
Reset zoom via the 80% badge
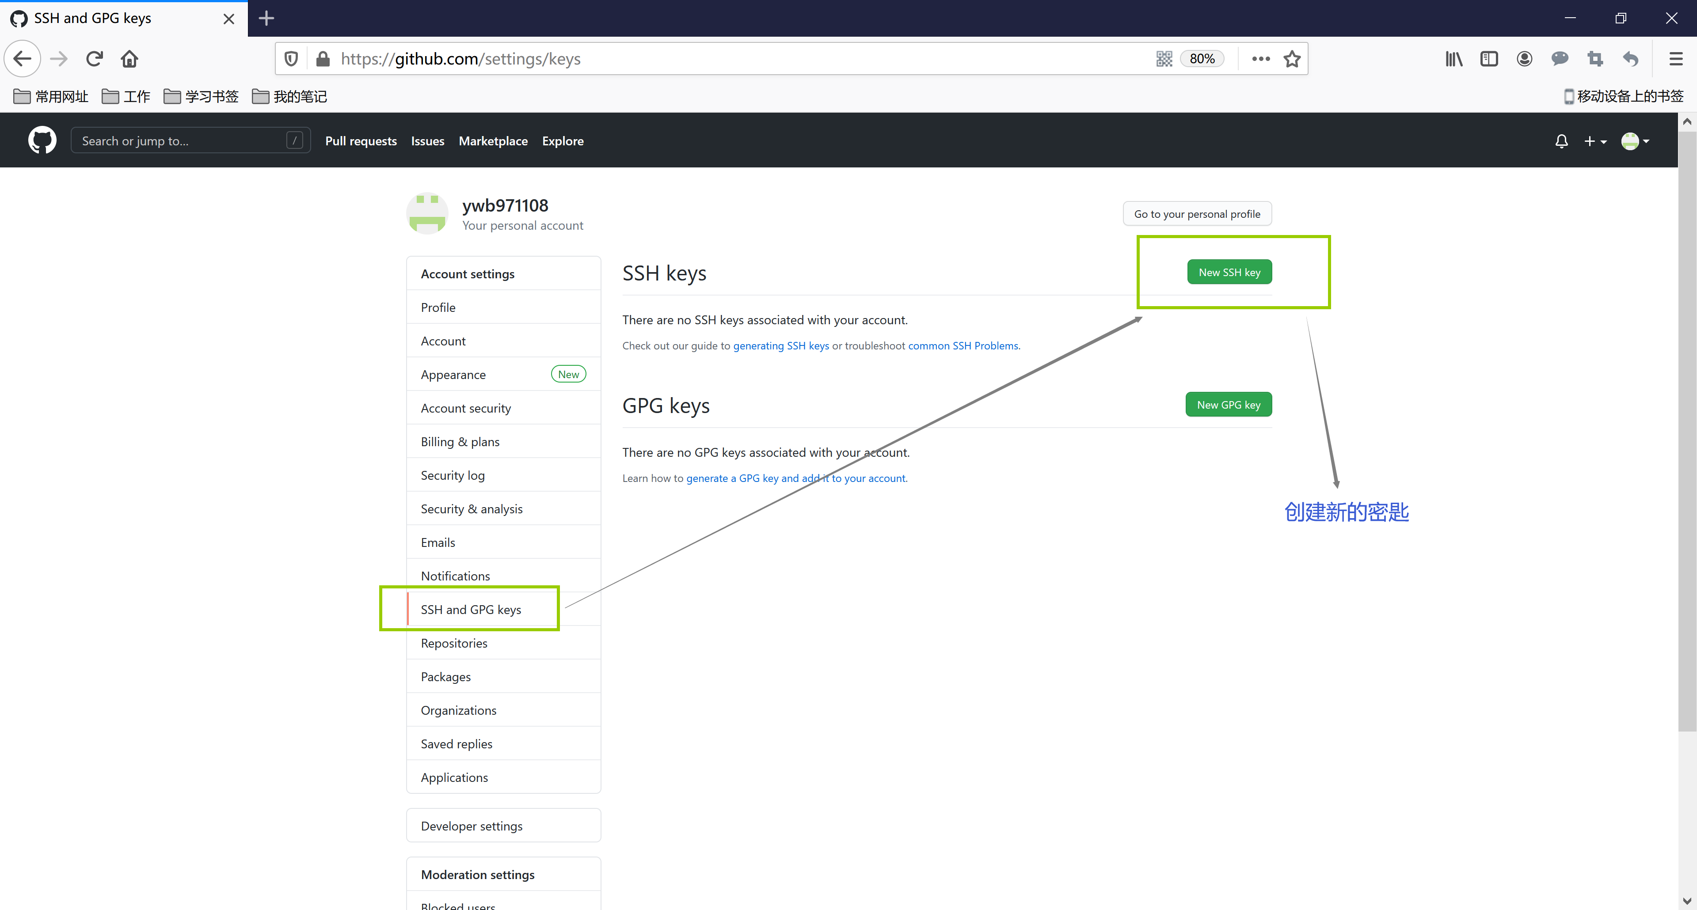click(1202, 59)
